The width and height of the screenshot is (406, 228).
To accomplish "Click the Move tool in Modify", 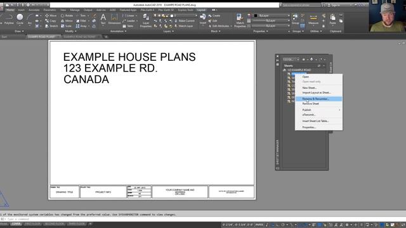I will click(51, 16).
